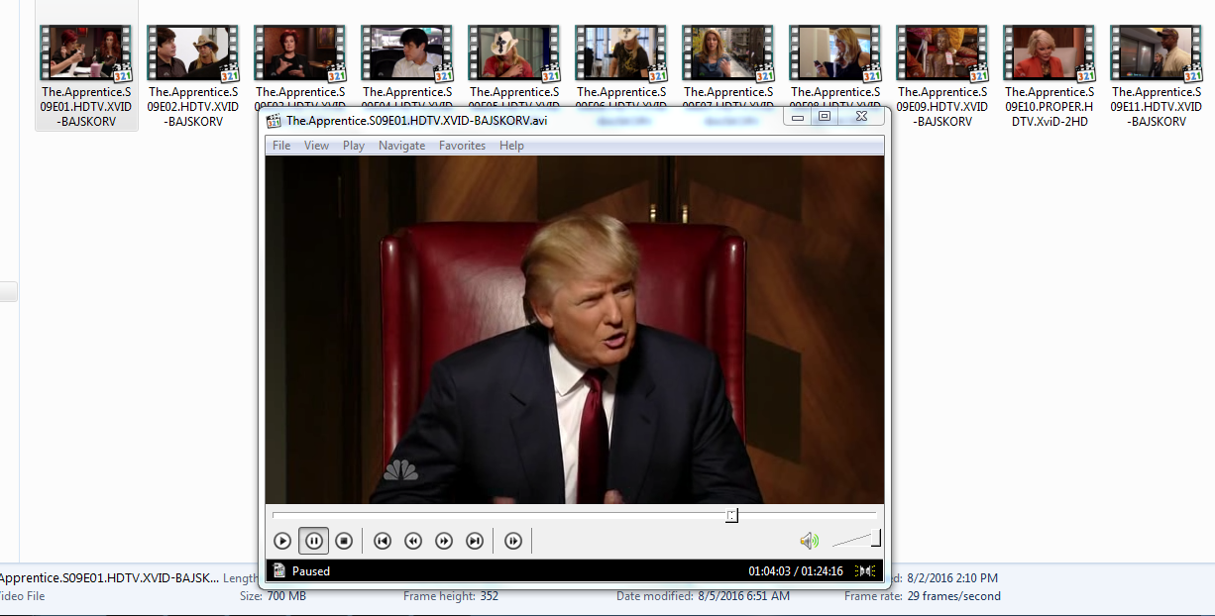Open the Navigate menu
Image resolution: width=1215 pixels, height=616 pixels.
tap(401, 146)
